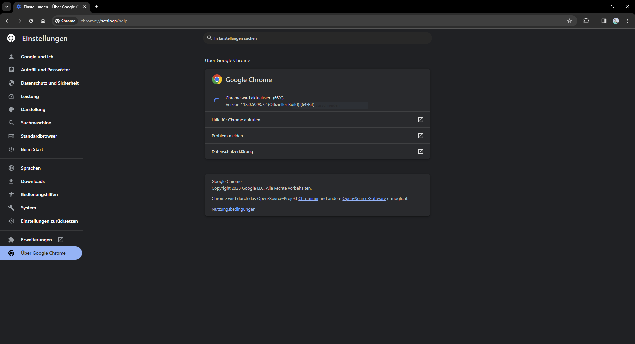Image resolution: width=635 pixels, height=344 pixels.
Task: Click the Über Google Chrome page heading
Action: point(228,60)
